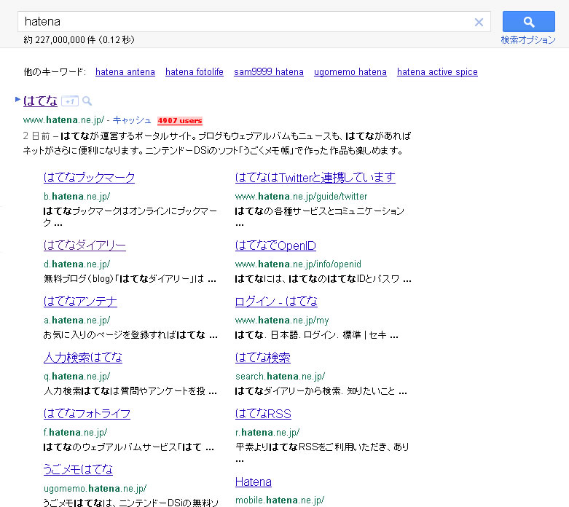Open suggested keyword ugomemo hatena
This screenshot has width=569, height=507.
[350, 72]
